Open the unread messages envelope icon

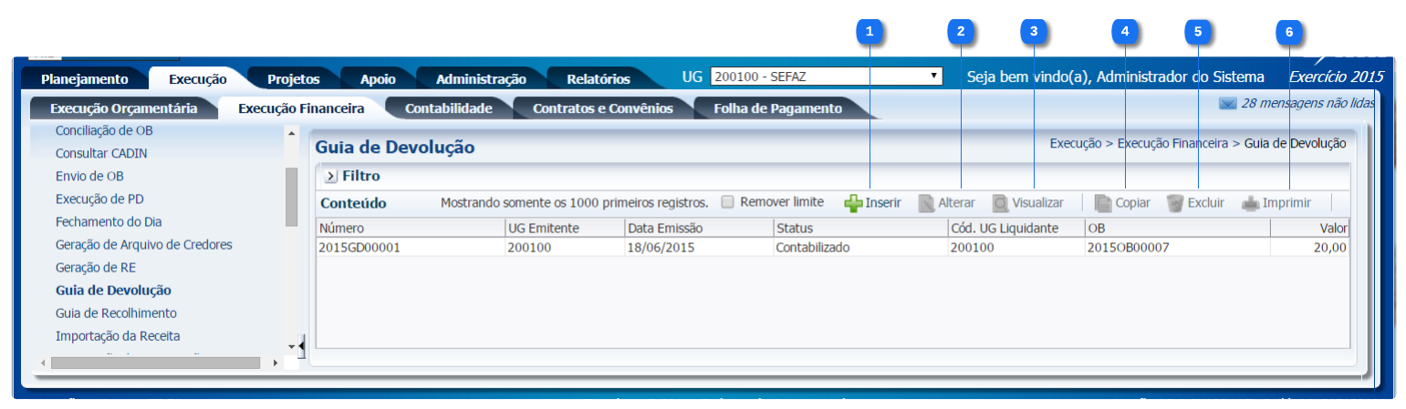coord(1227,104)
